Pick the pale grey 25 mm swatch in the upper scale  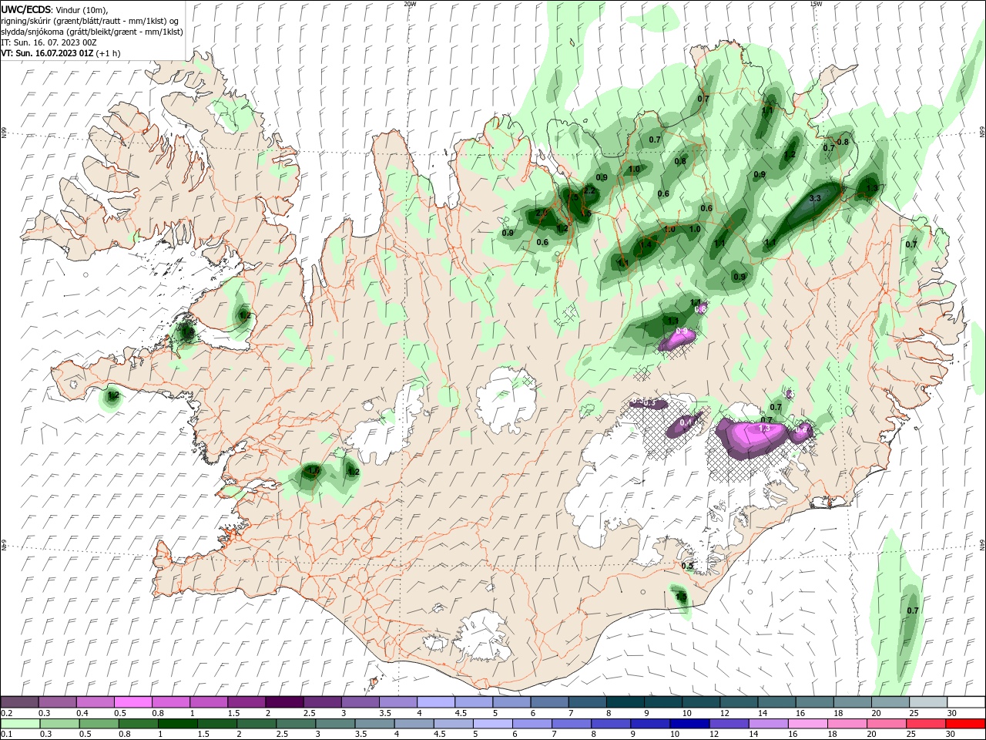[x=928, y=702]
